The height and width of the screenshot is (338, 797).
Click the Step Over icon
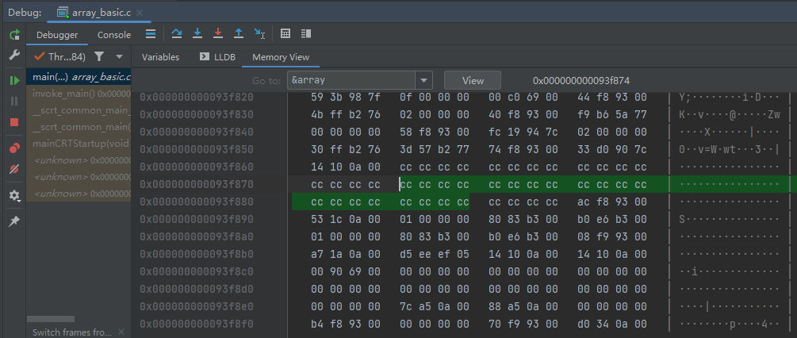177,34
